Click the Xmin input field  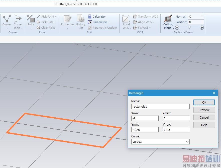click(x=145, y=118)
